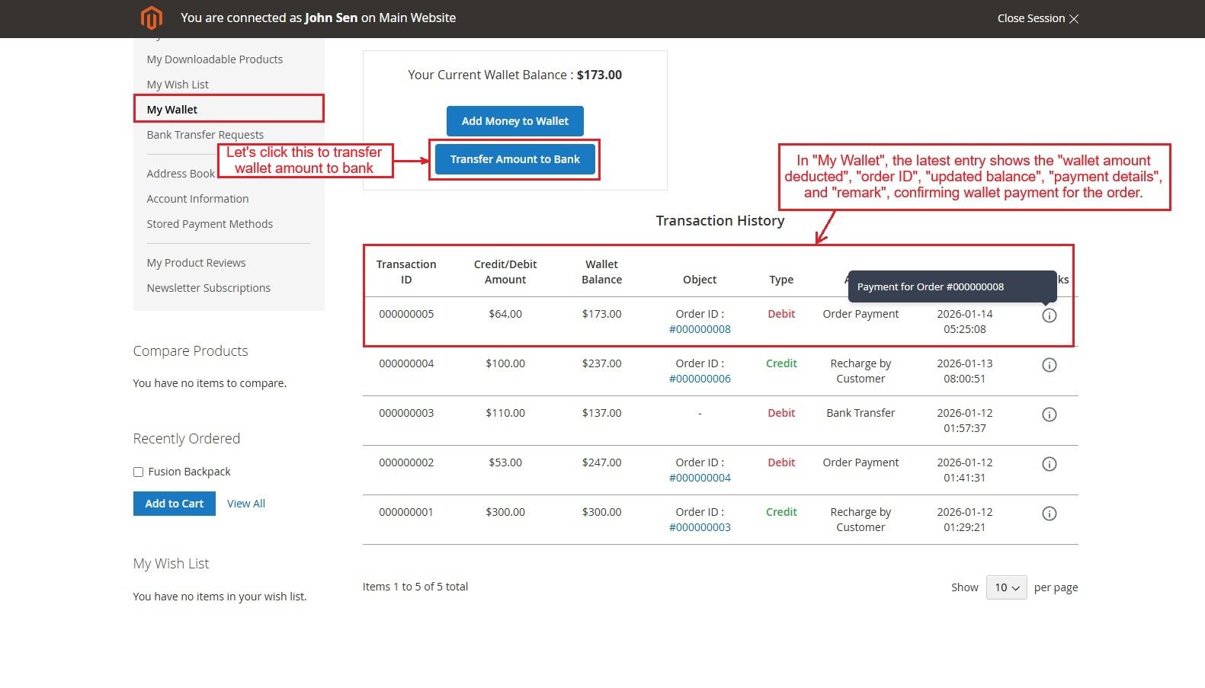The image size is (1205, 688).
Task: Open the per page show dropdown
Action: (x=1006, y=587)
